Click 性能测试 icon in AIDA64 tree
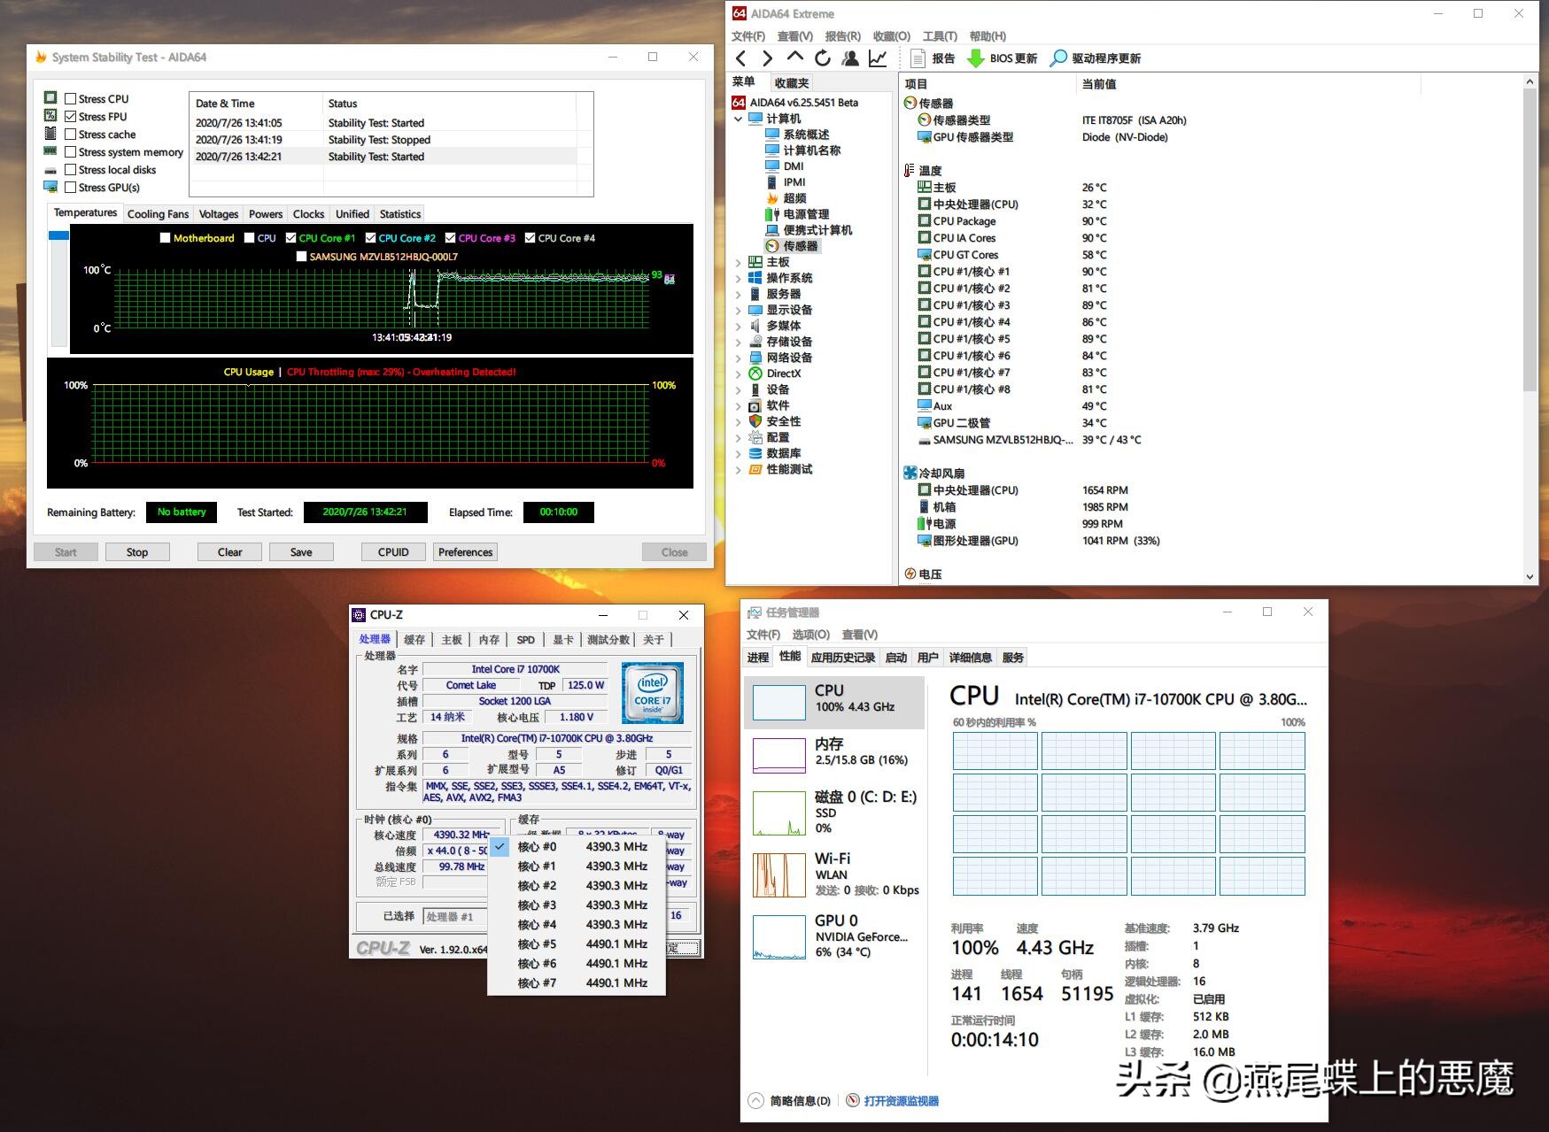This screenshot has width=1549, height=1132. click(755, 469)
